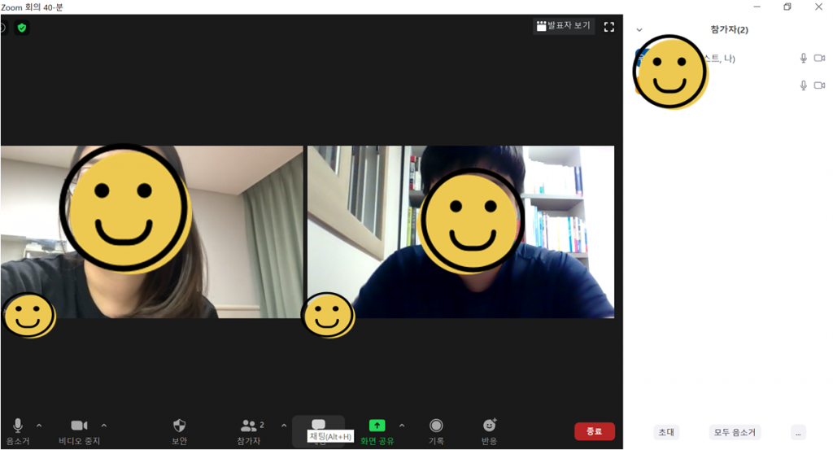The height and width of the screenshot is (450, 833).
Task: Click the screen share (화면 공유) icon
Action: 377,426
